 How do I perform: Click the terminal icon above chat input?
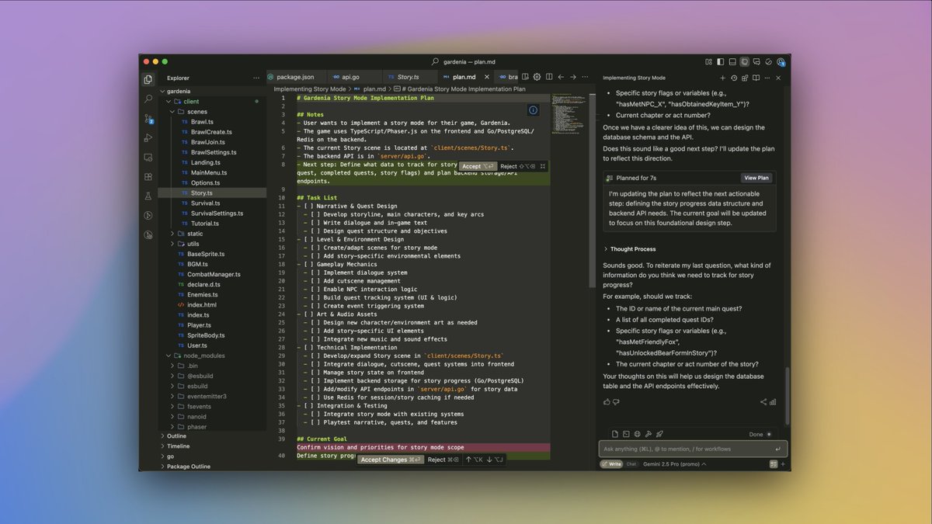point(626,434)
